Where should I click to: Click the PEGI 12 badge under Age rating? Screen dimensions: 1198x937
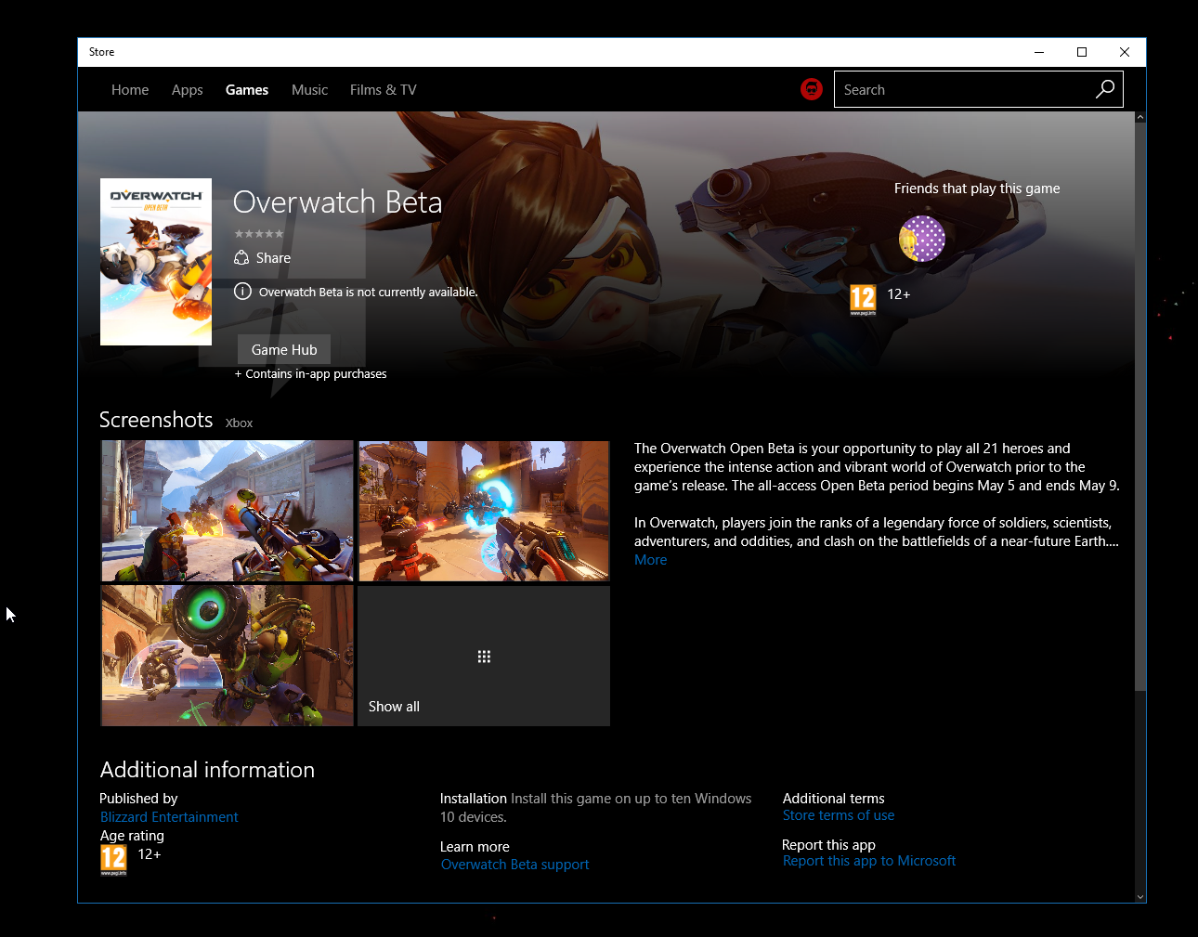pos(113,859)
